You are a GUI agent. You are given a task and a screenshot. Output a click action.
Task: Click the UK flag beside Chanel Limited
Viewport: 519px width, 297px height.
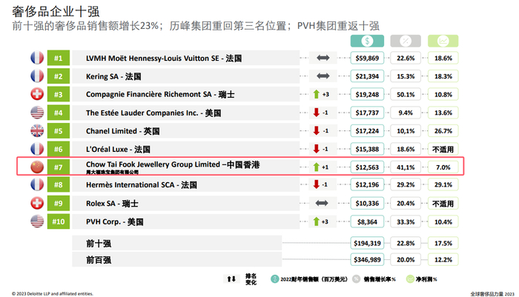(37, 130)
